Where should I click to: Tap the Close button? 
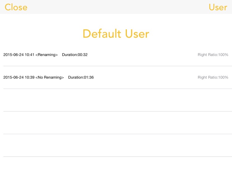tap(16, 7)
